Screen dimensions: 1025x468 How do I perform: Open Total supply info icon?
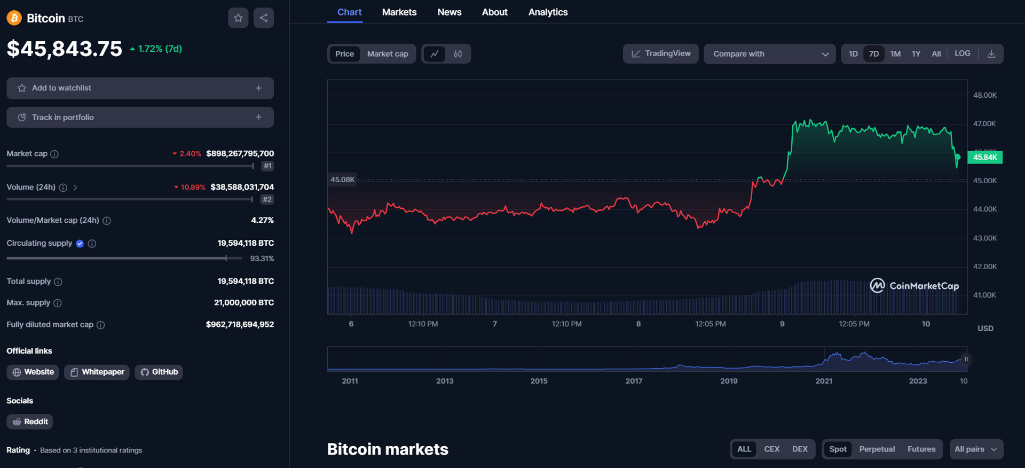pos(58,282)
